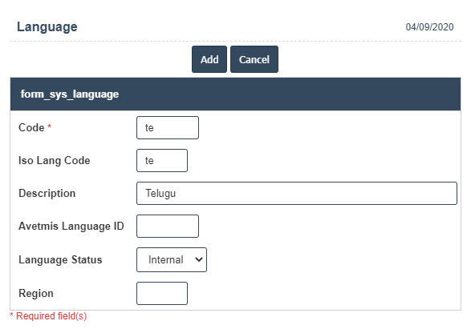Cancel the language form
This screenshot has width=475, height=333.
pos(254,59)
